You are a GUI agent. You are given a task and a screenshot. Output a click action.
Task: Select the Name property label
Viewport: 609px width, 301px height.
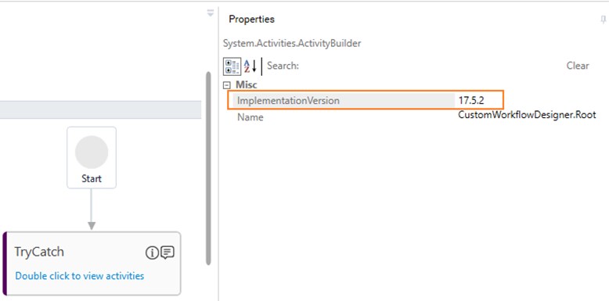click(250, 117)
